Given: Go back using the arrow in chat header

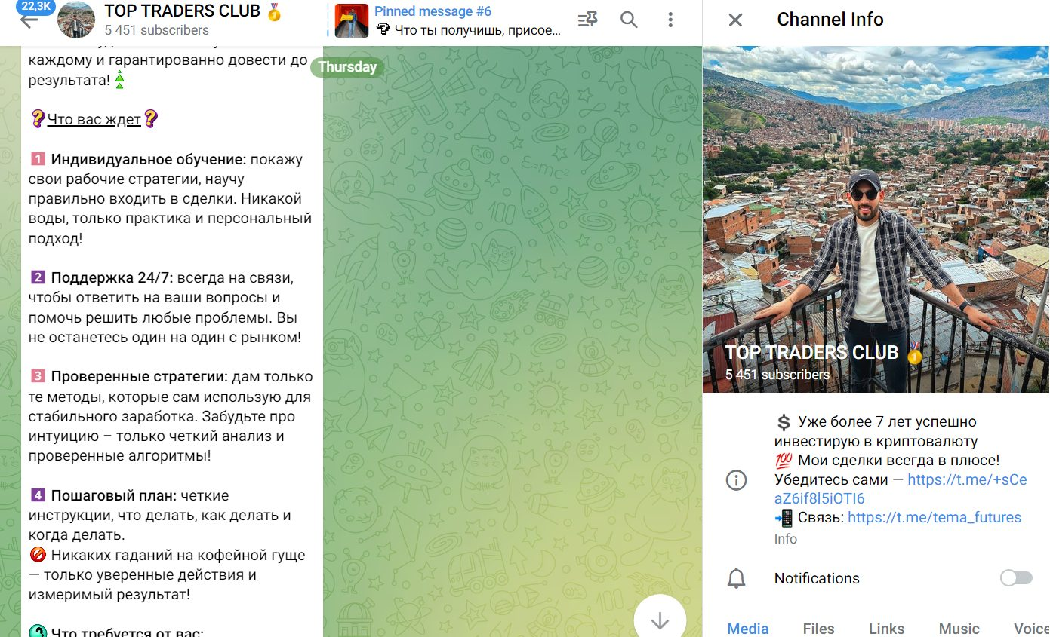Looking at the screenshot, I should [x=29, y=21].
